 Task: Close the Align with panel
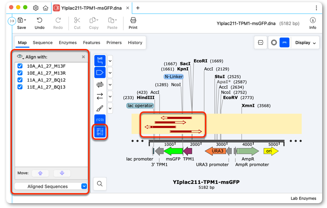(x=83, y=57)
